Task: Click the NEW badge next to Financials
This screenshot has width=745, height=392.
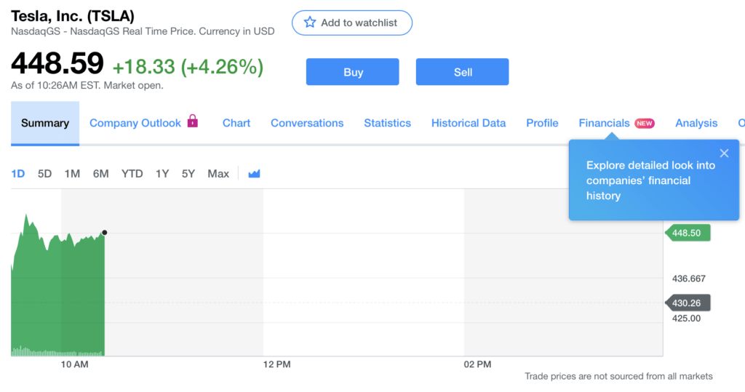Action: click(645, 124)
